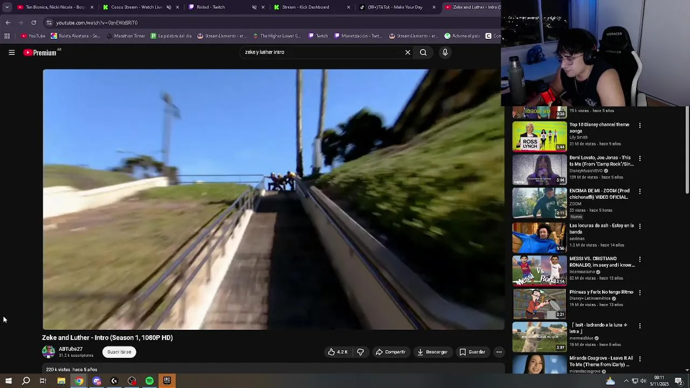Open options for Miranda Cosgrove video
Image resolution: width=690 pixels, height=388 pixels.
(640, 359)
